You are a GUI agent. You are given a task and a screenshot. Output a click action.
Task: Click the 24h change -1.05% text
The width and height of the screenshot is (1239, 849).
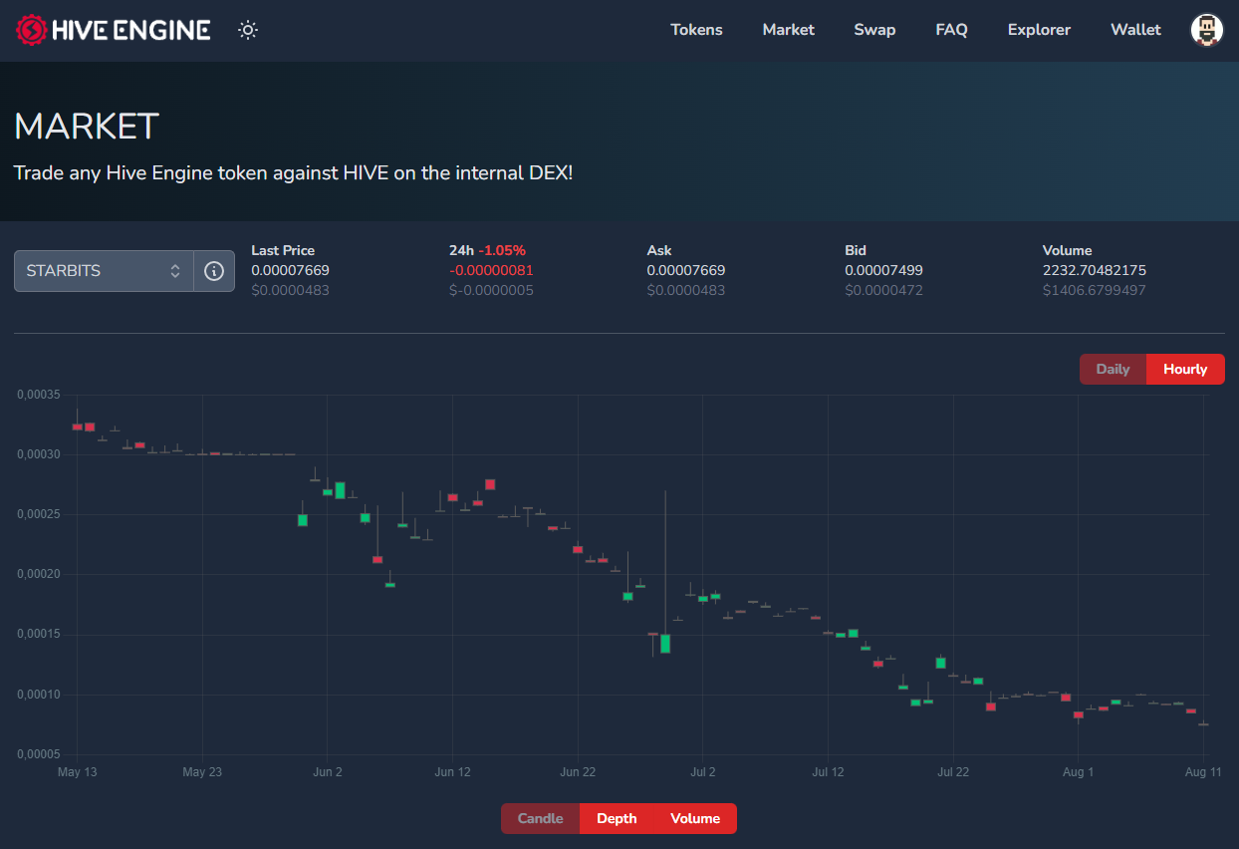[502, 250]
